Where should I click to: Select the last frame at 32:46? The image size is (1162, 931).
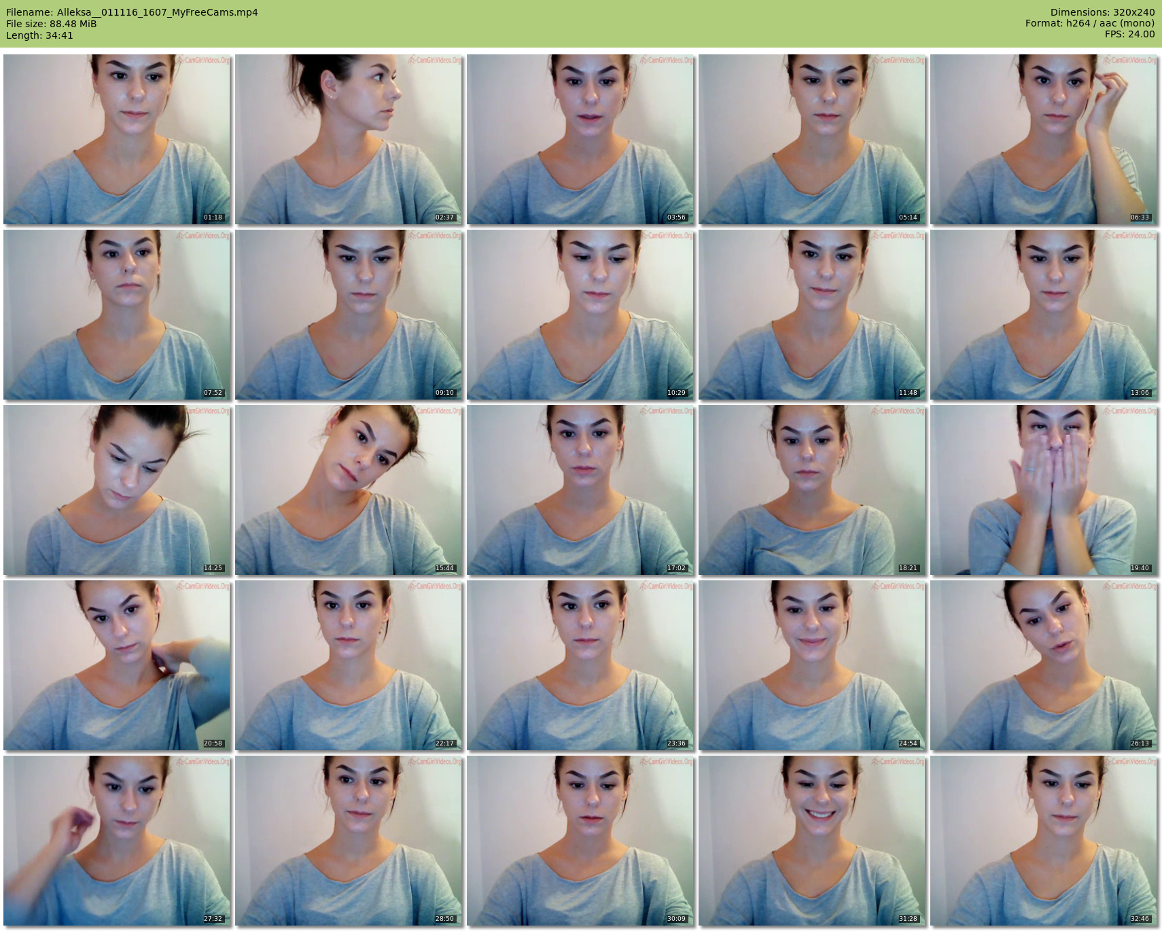(x=1044, y=841)
